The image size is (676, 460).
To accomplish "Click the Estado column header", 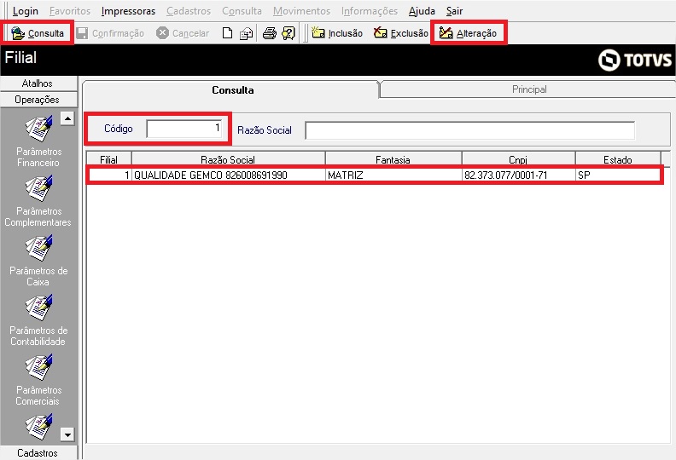I will click(618, 159).
